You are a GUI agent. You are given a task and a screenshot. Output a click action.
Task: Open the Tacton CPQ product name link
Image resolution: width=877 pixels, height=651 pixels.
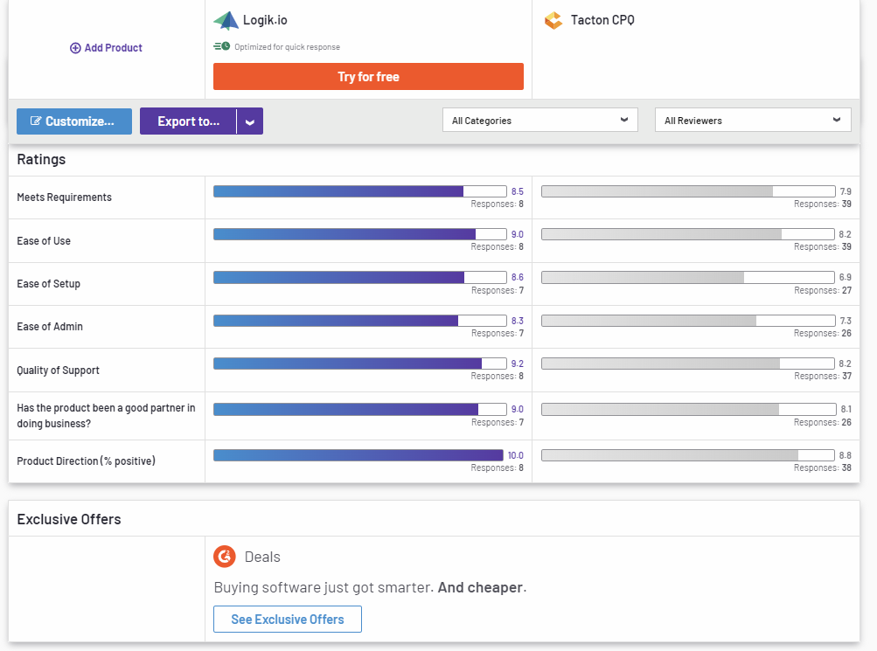(x=602, y=20)
